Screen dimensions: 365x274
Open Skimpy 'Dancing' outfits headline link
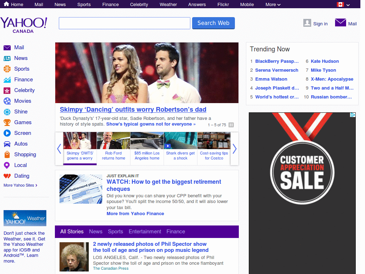pos(133,110)
